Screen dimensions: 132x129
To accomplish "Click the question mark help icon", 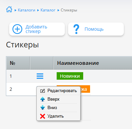I will (76, 29).
